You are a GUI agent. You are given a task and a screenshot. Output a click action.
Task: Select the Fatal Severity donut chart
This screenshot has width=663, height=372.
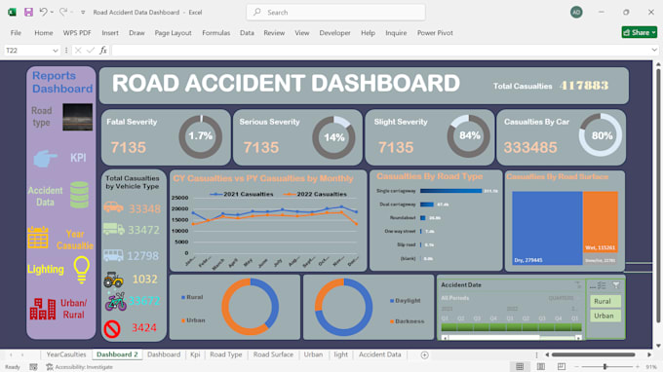(201, 136)
